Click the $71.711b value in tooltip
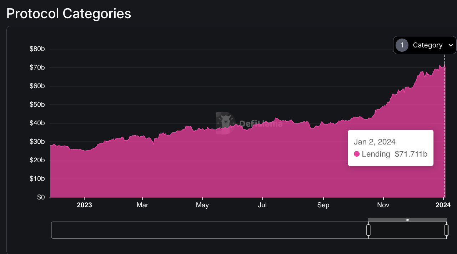This screenshot has height=254, width=457. (411, 154)
